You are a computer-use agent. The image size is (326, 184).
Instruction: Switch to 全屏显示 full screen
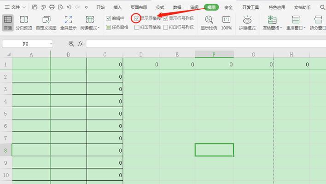click(69, 23)
